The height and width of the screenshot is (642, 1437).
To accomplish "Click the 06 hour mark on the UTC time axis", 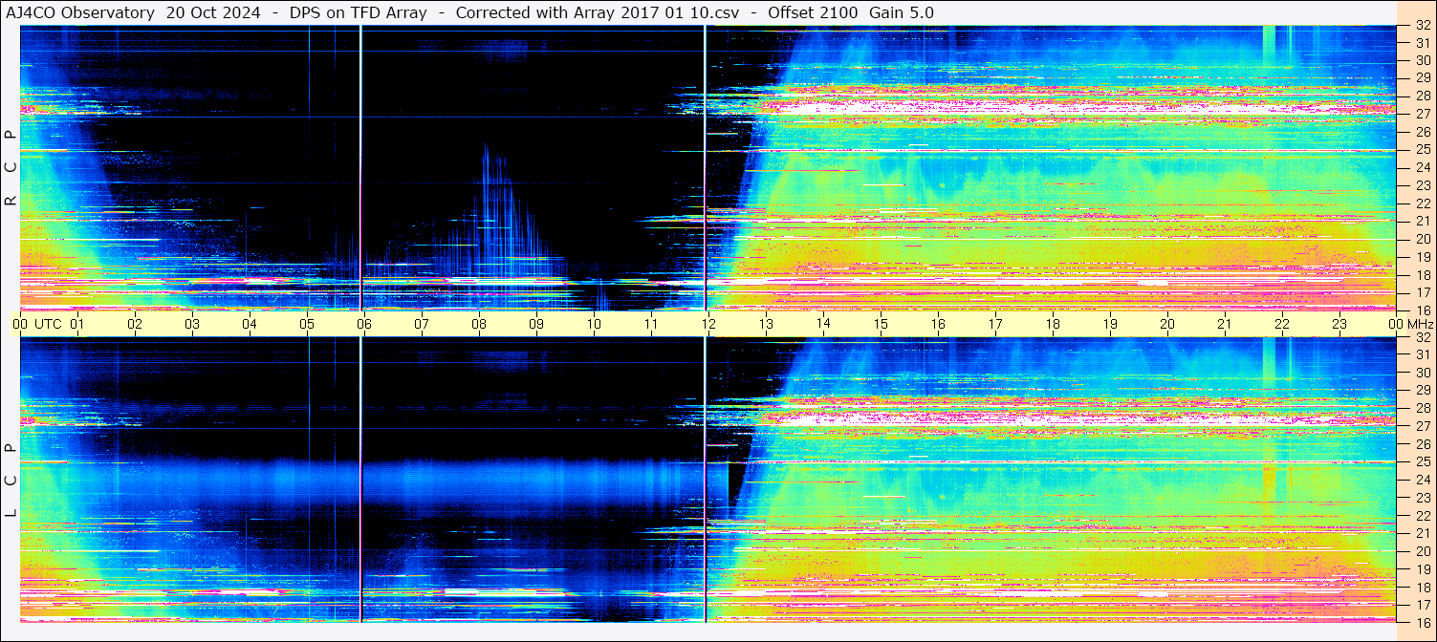I will pos(363,324).
